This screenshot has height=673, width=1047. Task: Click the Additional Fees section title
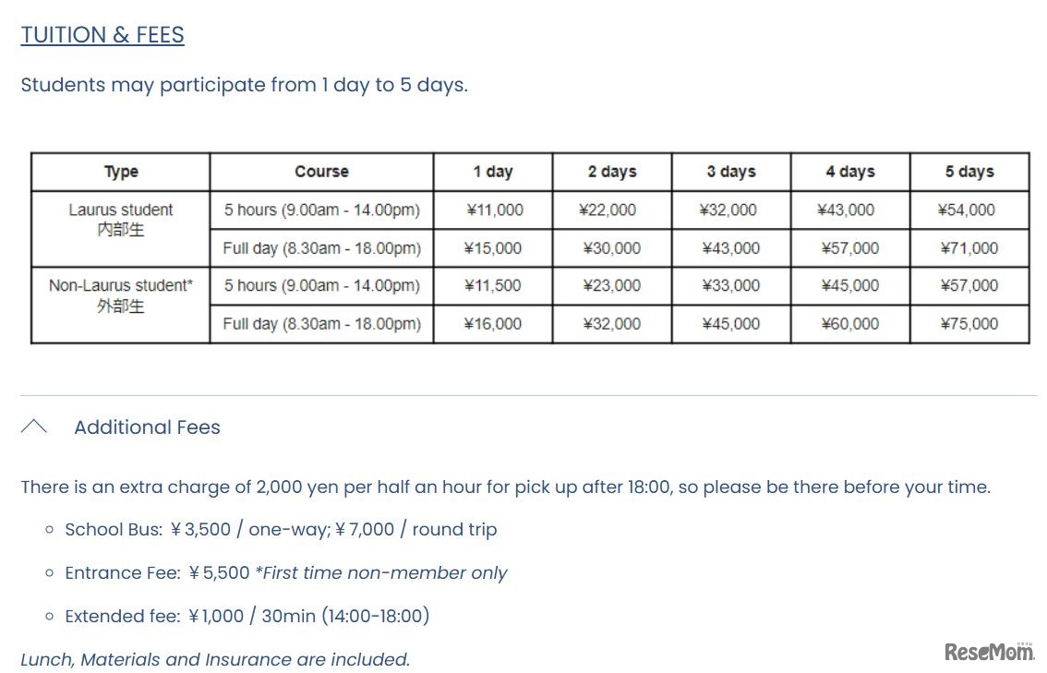tap(147, 427)
